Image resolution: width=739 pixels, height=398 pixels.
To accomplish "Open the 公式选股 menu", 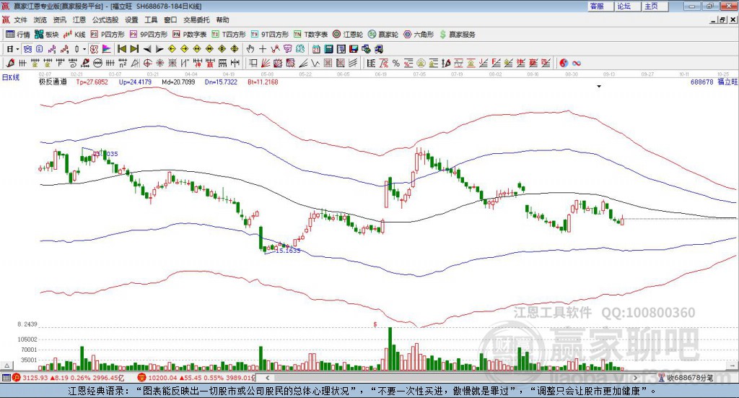I will click(105, 20).
